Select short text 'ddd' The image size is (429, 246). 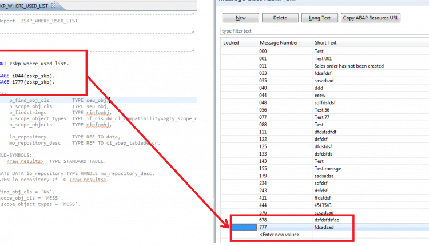319,88
